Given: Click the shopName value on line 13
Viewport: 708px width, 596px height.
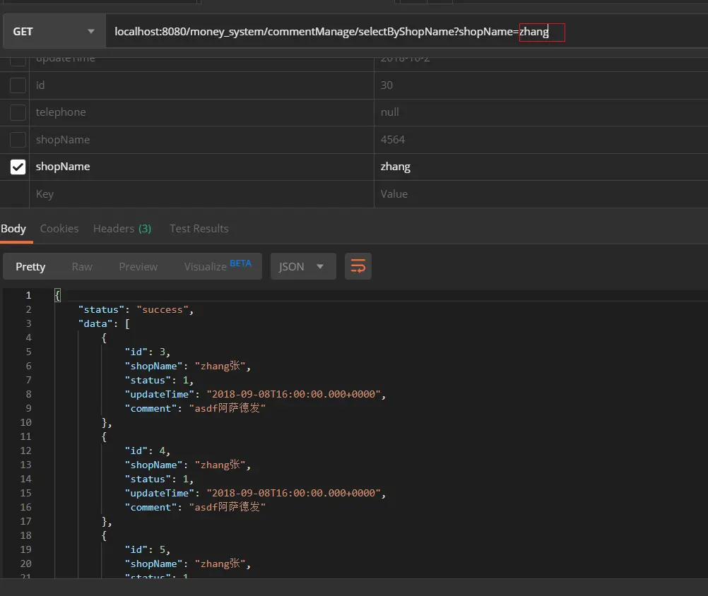Looking at the screenshot, I should pos(220,465).
